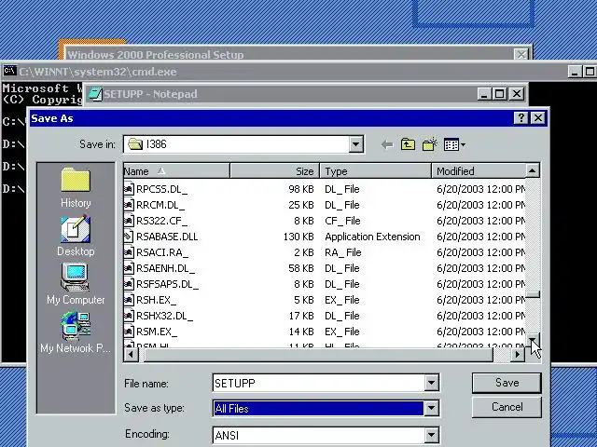Select the RSABASE.DLL file name
The height and width of the screenshot is (447, 597).
click(167, 237)
